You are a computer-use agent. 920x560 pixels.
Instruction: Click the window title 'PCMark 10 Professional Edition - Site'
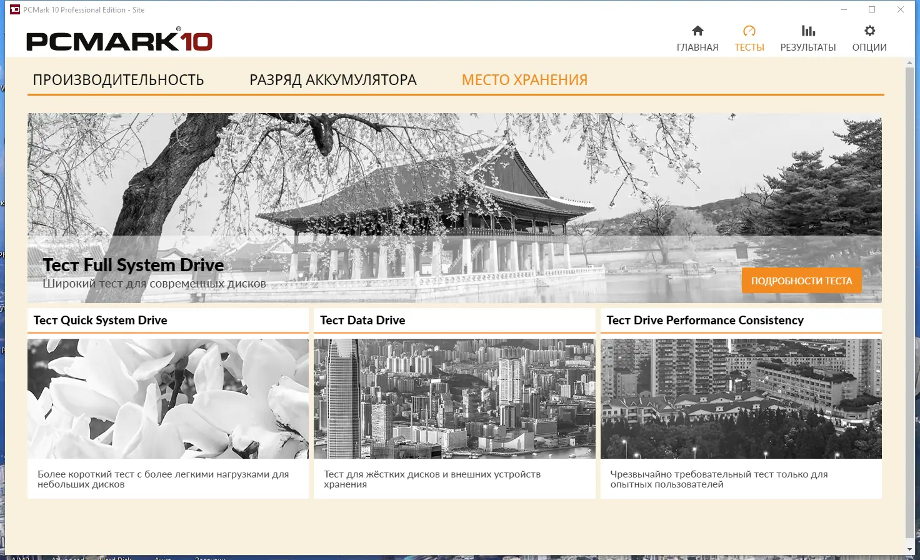coord(84,10)
